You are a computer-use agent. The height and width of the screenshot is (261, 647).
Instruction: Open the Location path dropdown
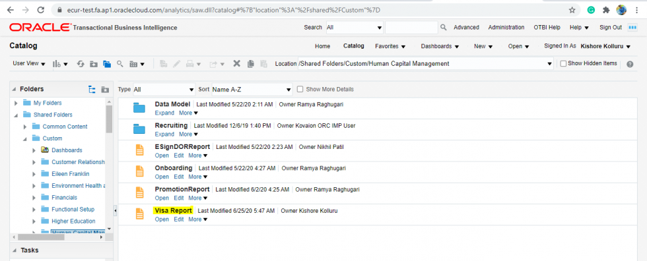(x=549, y=64)
